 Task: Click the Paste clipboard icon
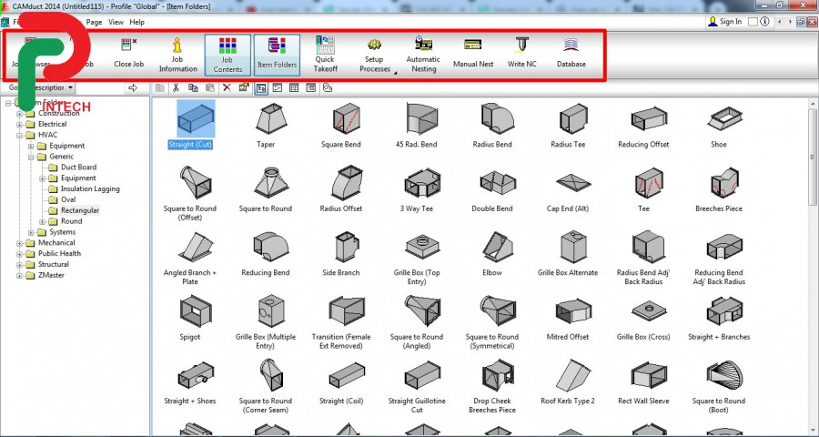pyautogui.click(x=209, y=87)
